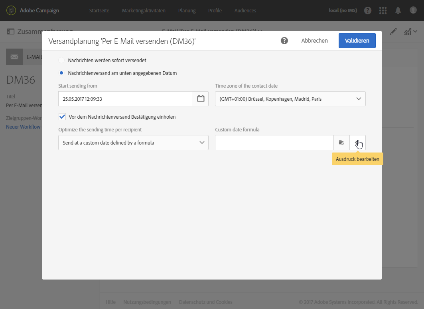Screen dimensions: 424x309
Task: Open the notifications bell icon
Action: pos(398,10)
